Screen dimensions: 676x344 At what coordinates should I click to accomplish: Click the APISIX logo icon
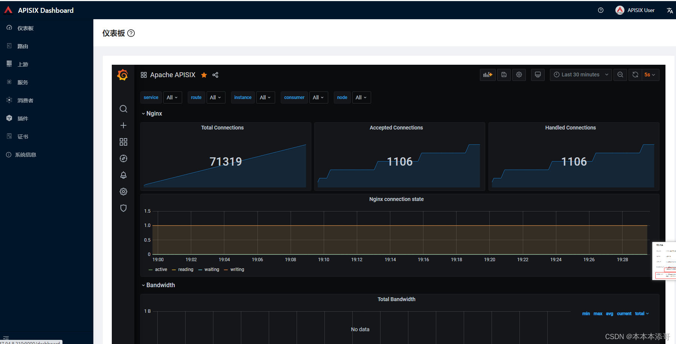[8, 10]
